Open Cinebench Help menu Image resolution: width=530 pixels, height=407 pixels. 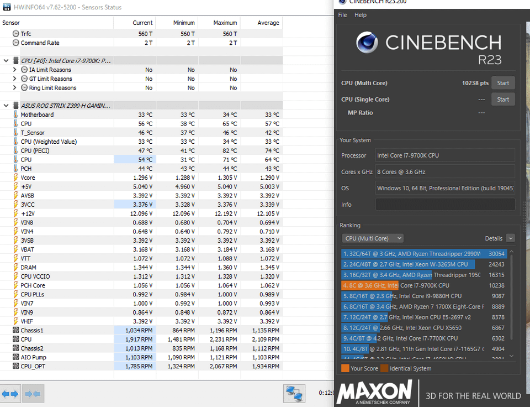[361, 15]
